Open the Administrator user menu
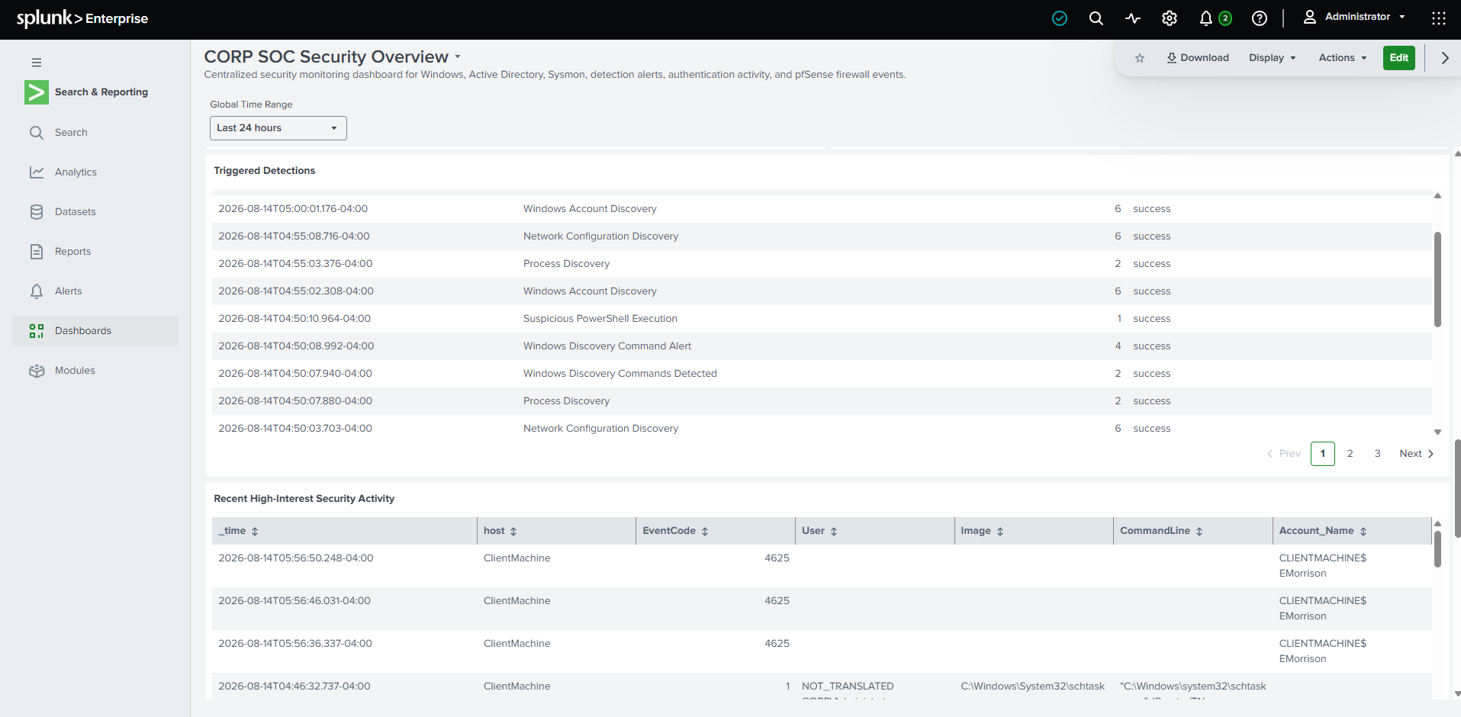1461x717 pixels. (x=1354, y=17)
